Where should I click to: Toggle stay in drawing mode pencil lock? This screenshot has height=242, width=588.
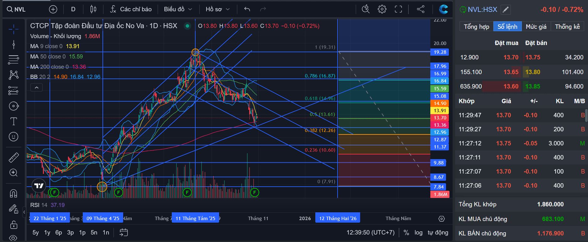point(13,209)
